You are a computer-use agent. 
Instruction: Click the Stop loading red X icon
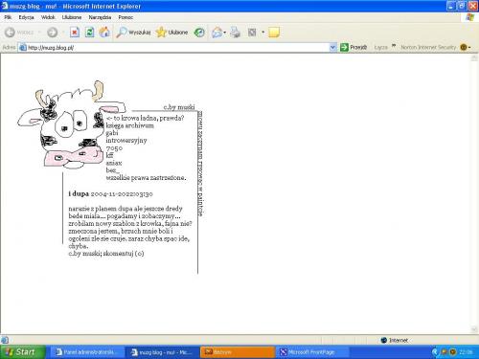pos(75,33)
